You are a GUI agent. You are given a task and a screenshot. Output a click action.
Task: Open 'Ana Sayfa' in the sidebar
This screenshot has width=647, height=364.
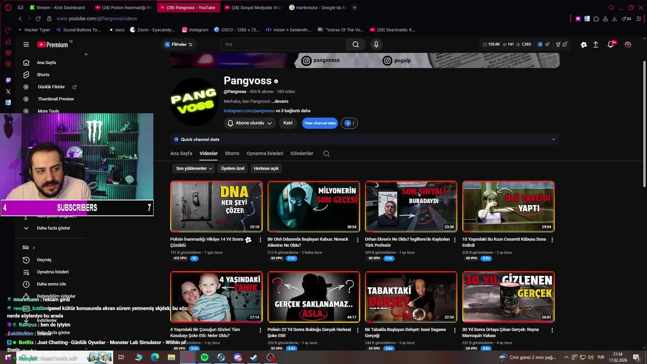click(x=47, y=63)
